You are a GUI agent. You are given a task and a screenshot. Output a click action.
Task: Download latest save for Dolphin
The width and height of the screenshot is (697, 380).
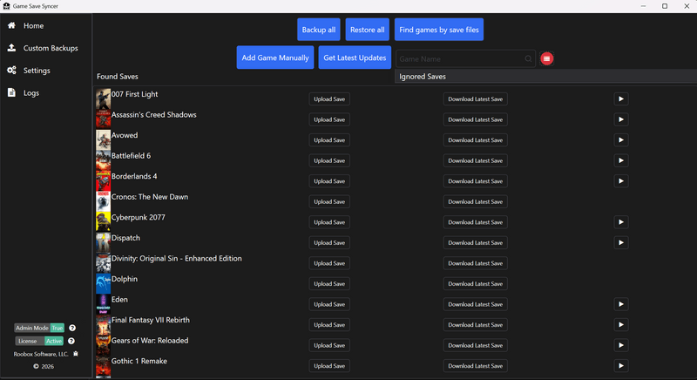point(475,283)
